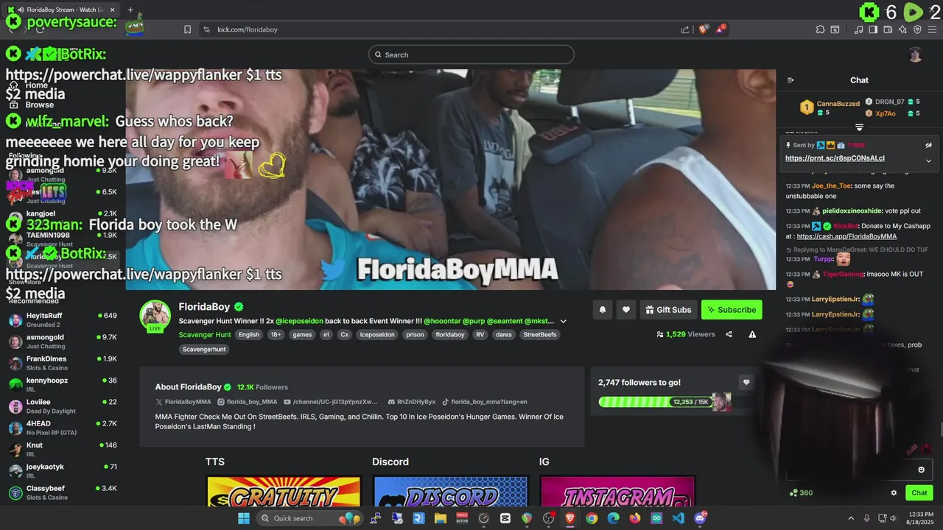Open VS Code from the taskbar
The height and width of the screenshot is (530, 943).
coord(678,518)
